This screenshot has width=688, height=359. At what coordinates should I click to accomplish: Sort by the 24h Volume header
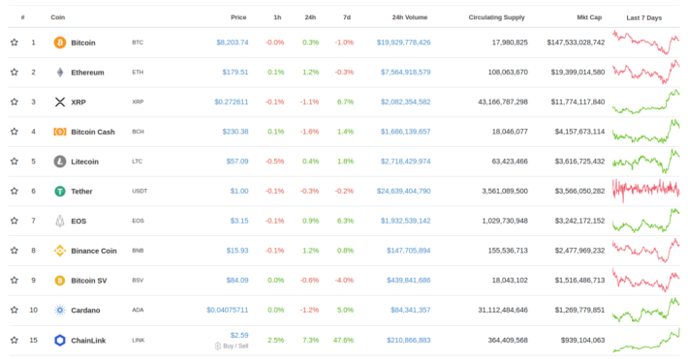(409, 17)
